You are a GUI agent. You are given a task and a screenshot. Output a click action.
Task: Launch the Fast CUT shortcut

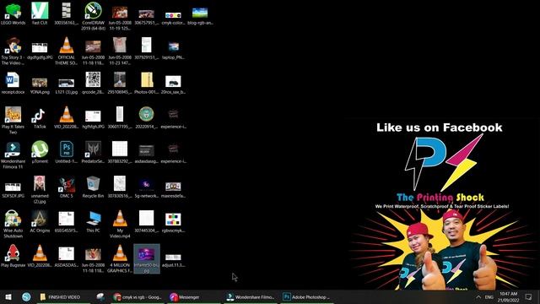point(40,14)
